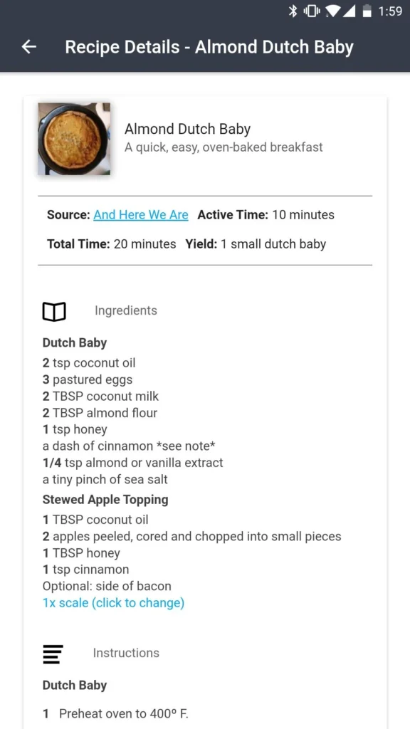Viewport: 410px width, 729px height.
Task: Tap the battery status icon
Action: 367,11
